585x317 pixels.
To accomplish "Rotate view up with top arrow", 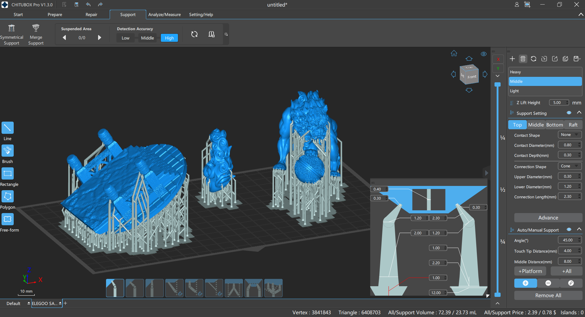I will pos(469,58).
